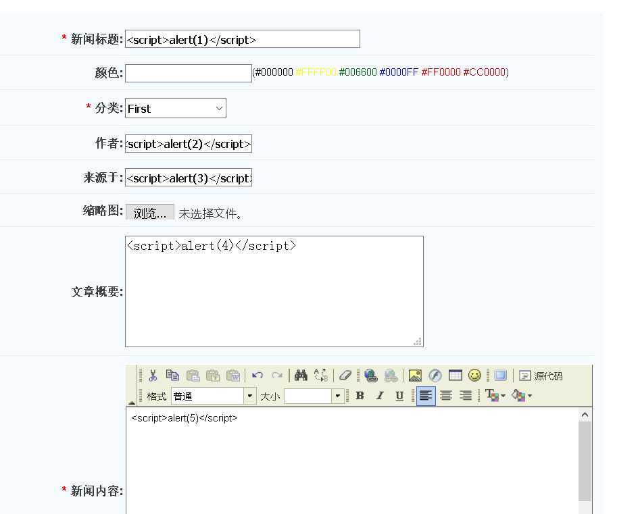Apply italic with the I icon
Screen dimensions: 638x514
pos(380,396)
